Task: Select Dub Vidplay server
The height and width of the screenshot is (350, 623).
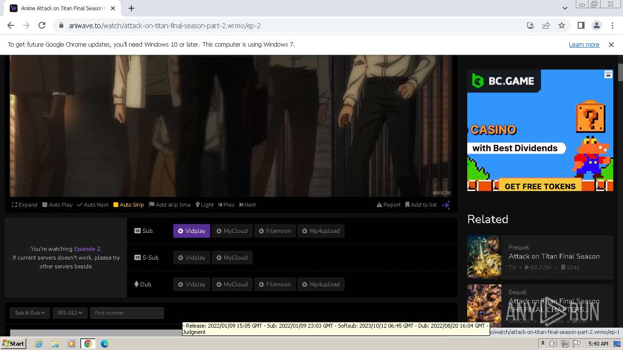Action: click(x=192, y=284)
